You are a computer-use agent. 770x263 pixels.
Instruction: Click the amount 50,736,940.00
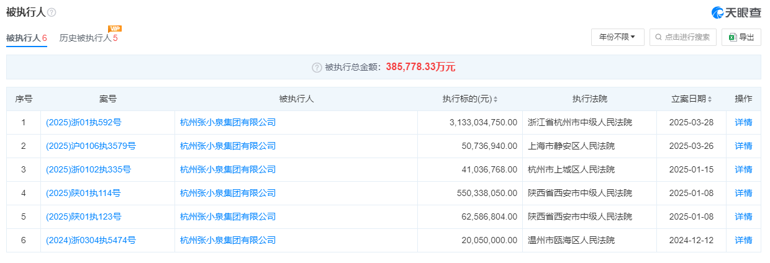click(x=489, y=146)
